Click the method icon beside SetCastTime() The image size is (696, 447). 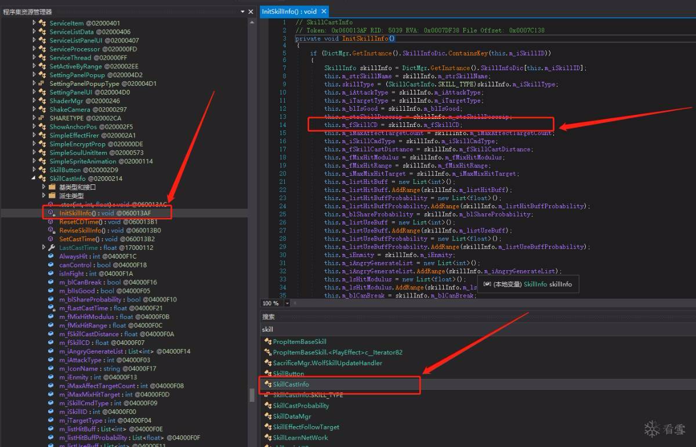pos(52,239)
